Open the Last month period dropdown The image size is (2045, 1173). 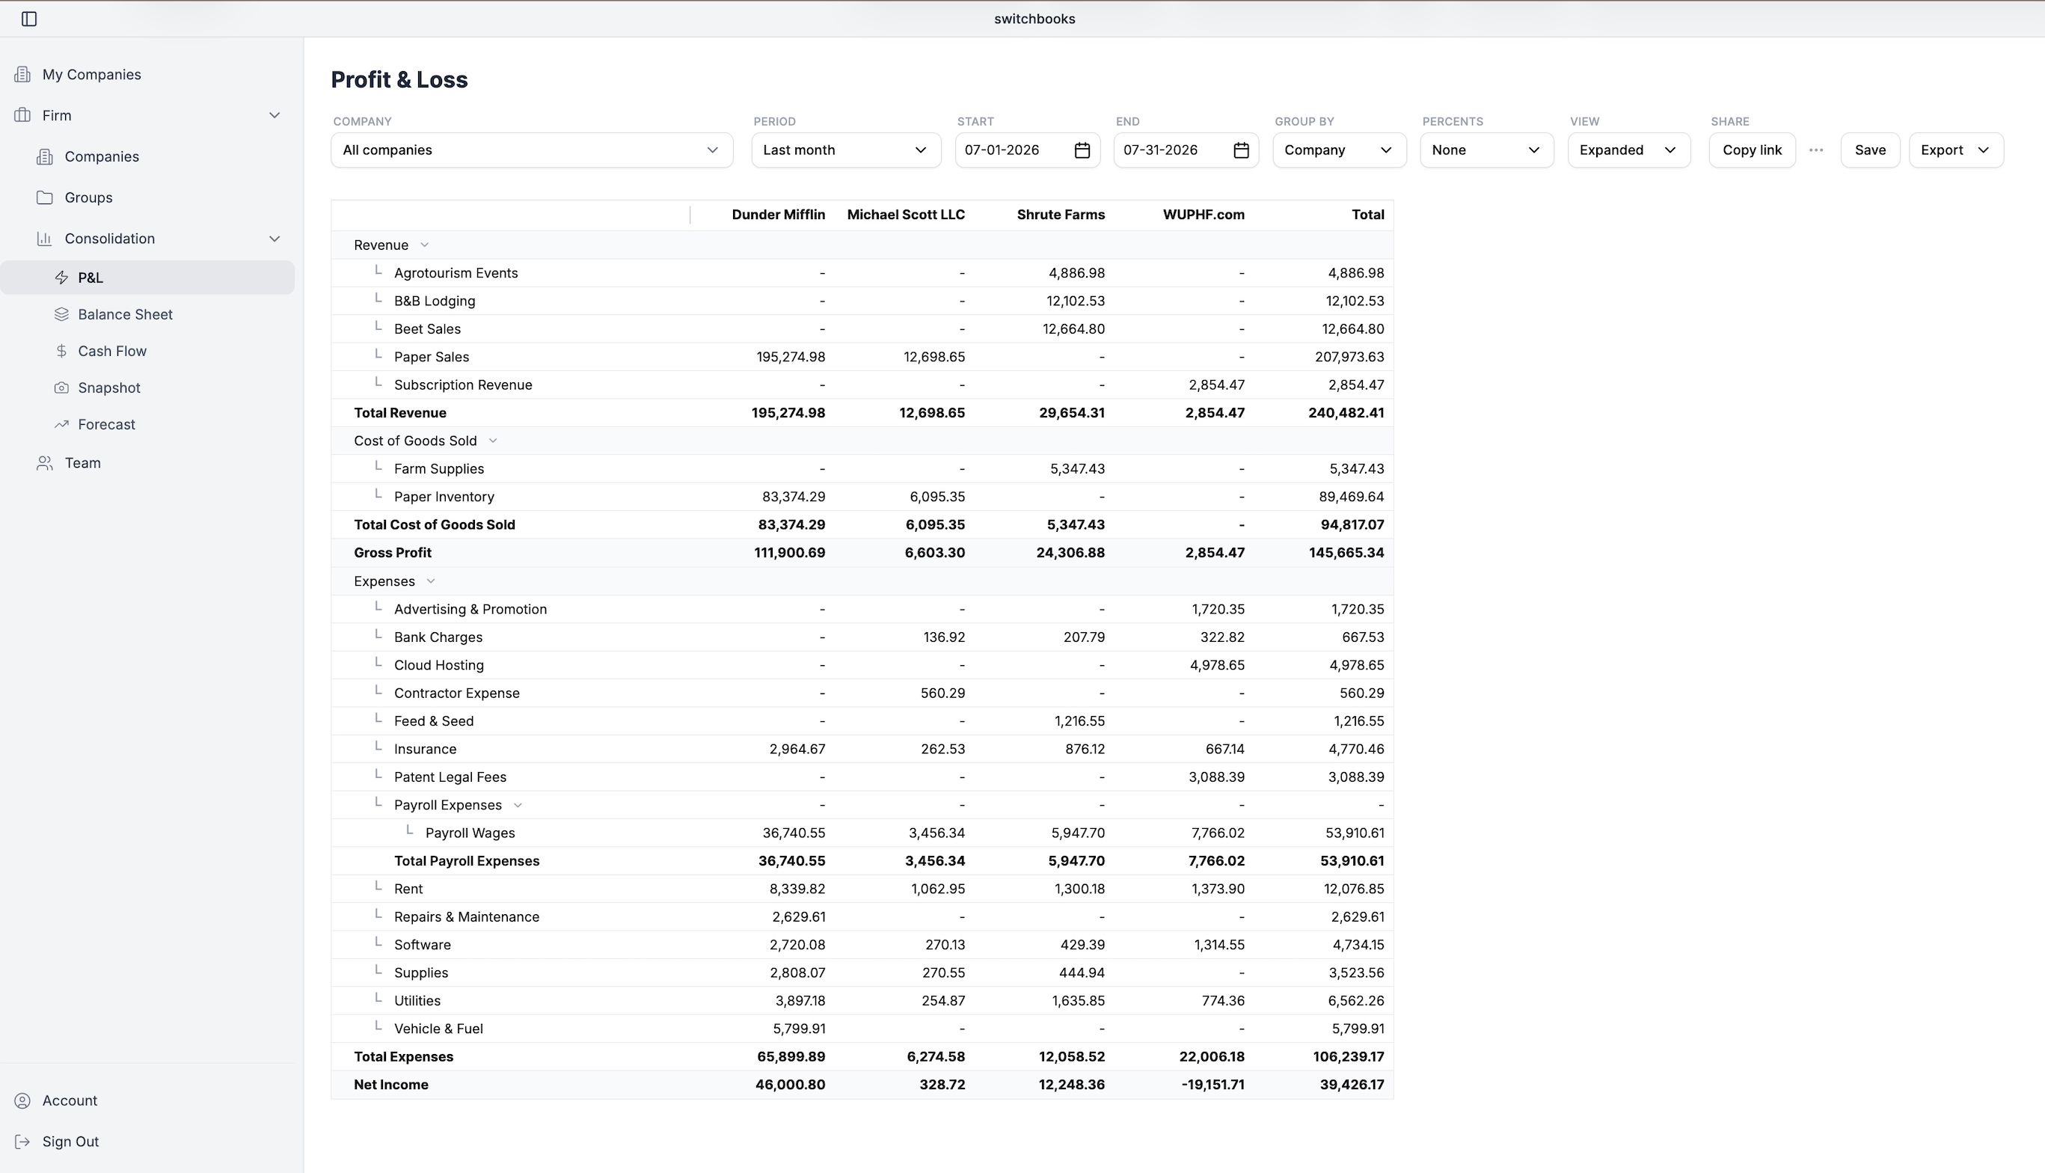click(846, 150)
